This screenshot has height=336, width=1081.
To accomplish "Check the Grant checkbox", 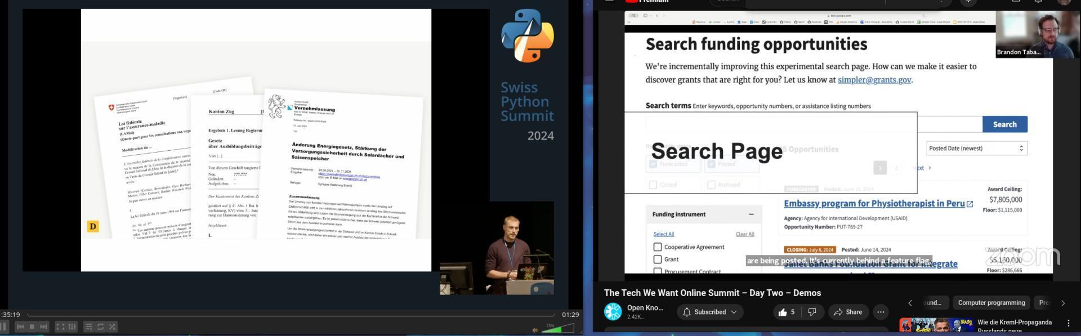I will pyautogui.click(x=657, y=259).
